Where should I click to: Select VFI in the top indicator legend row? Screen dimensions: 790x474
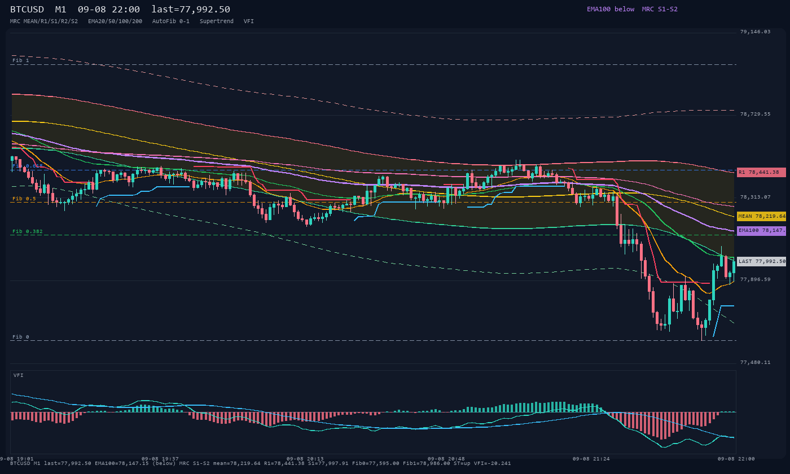249,21
